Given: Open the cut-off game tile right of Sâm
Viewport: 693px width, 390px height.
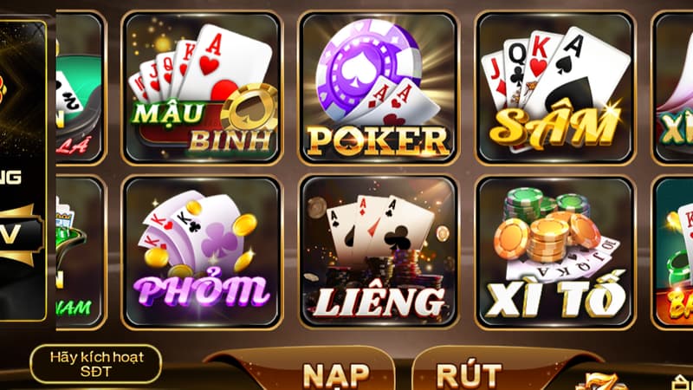Looking at the screenshot, I should [673, 88].
